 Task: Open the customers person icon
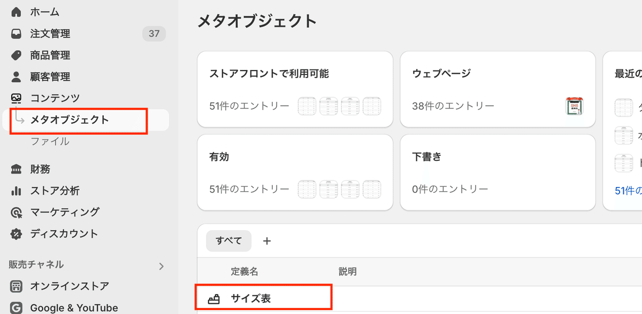[x=17, y=76]
